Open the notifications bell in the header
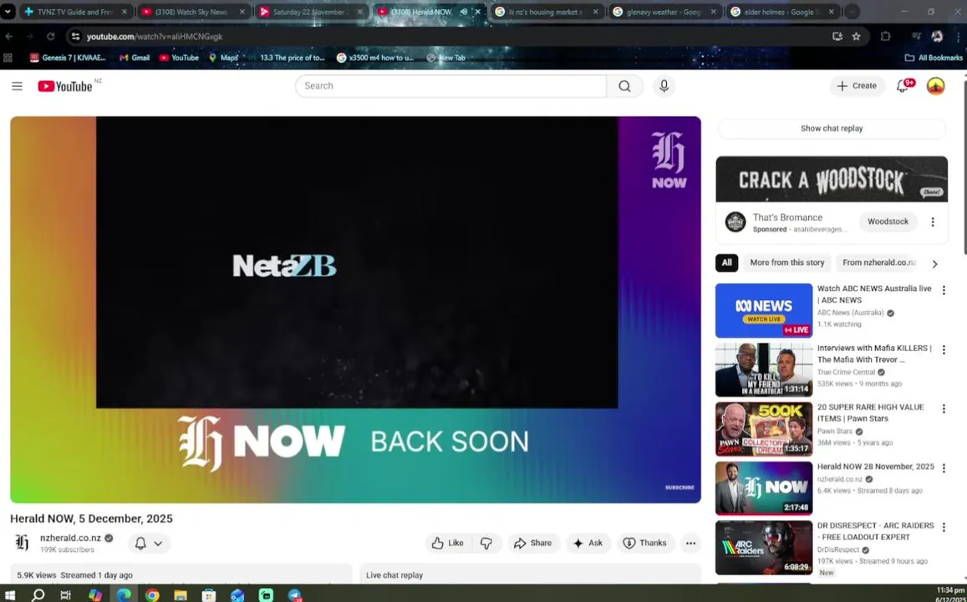967x602 pixels. (x=903, y=86)
